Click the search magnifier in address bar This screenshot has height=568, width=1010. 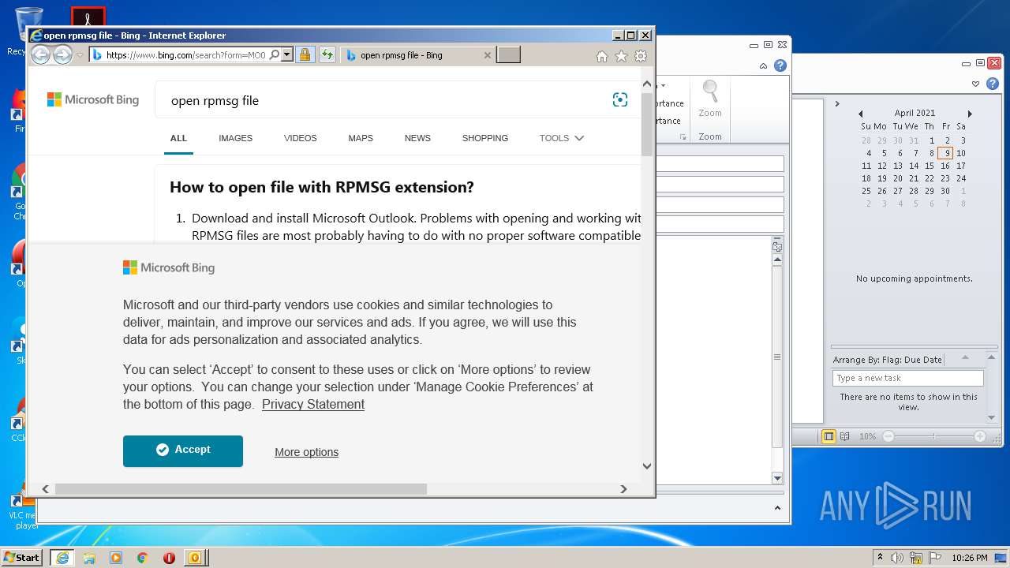(274, 55)
